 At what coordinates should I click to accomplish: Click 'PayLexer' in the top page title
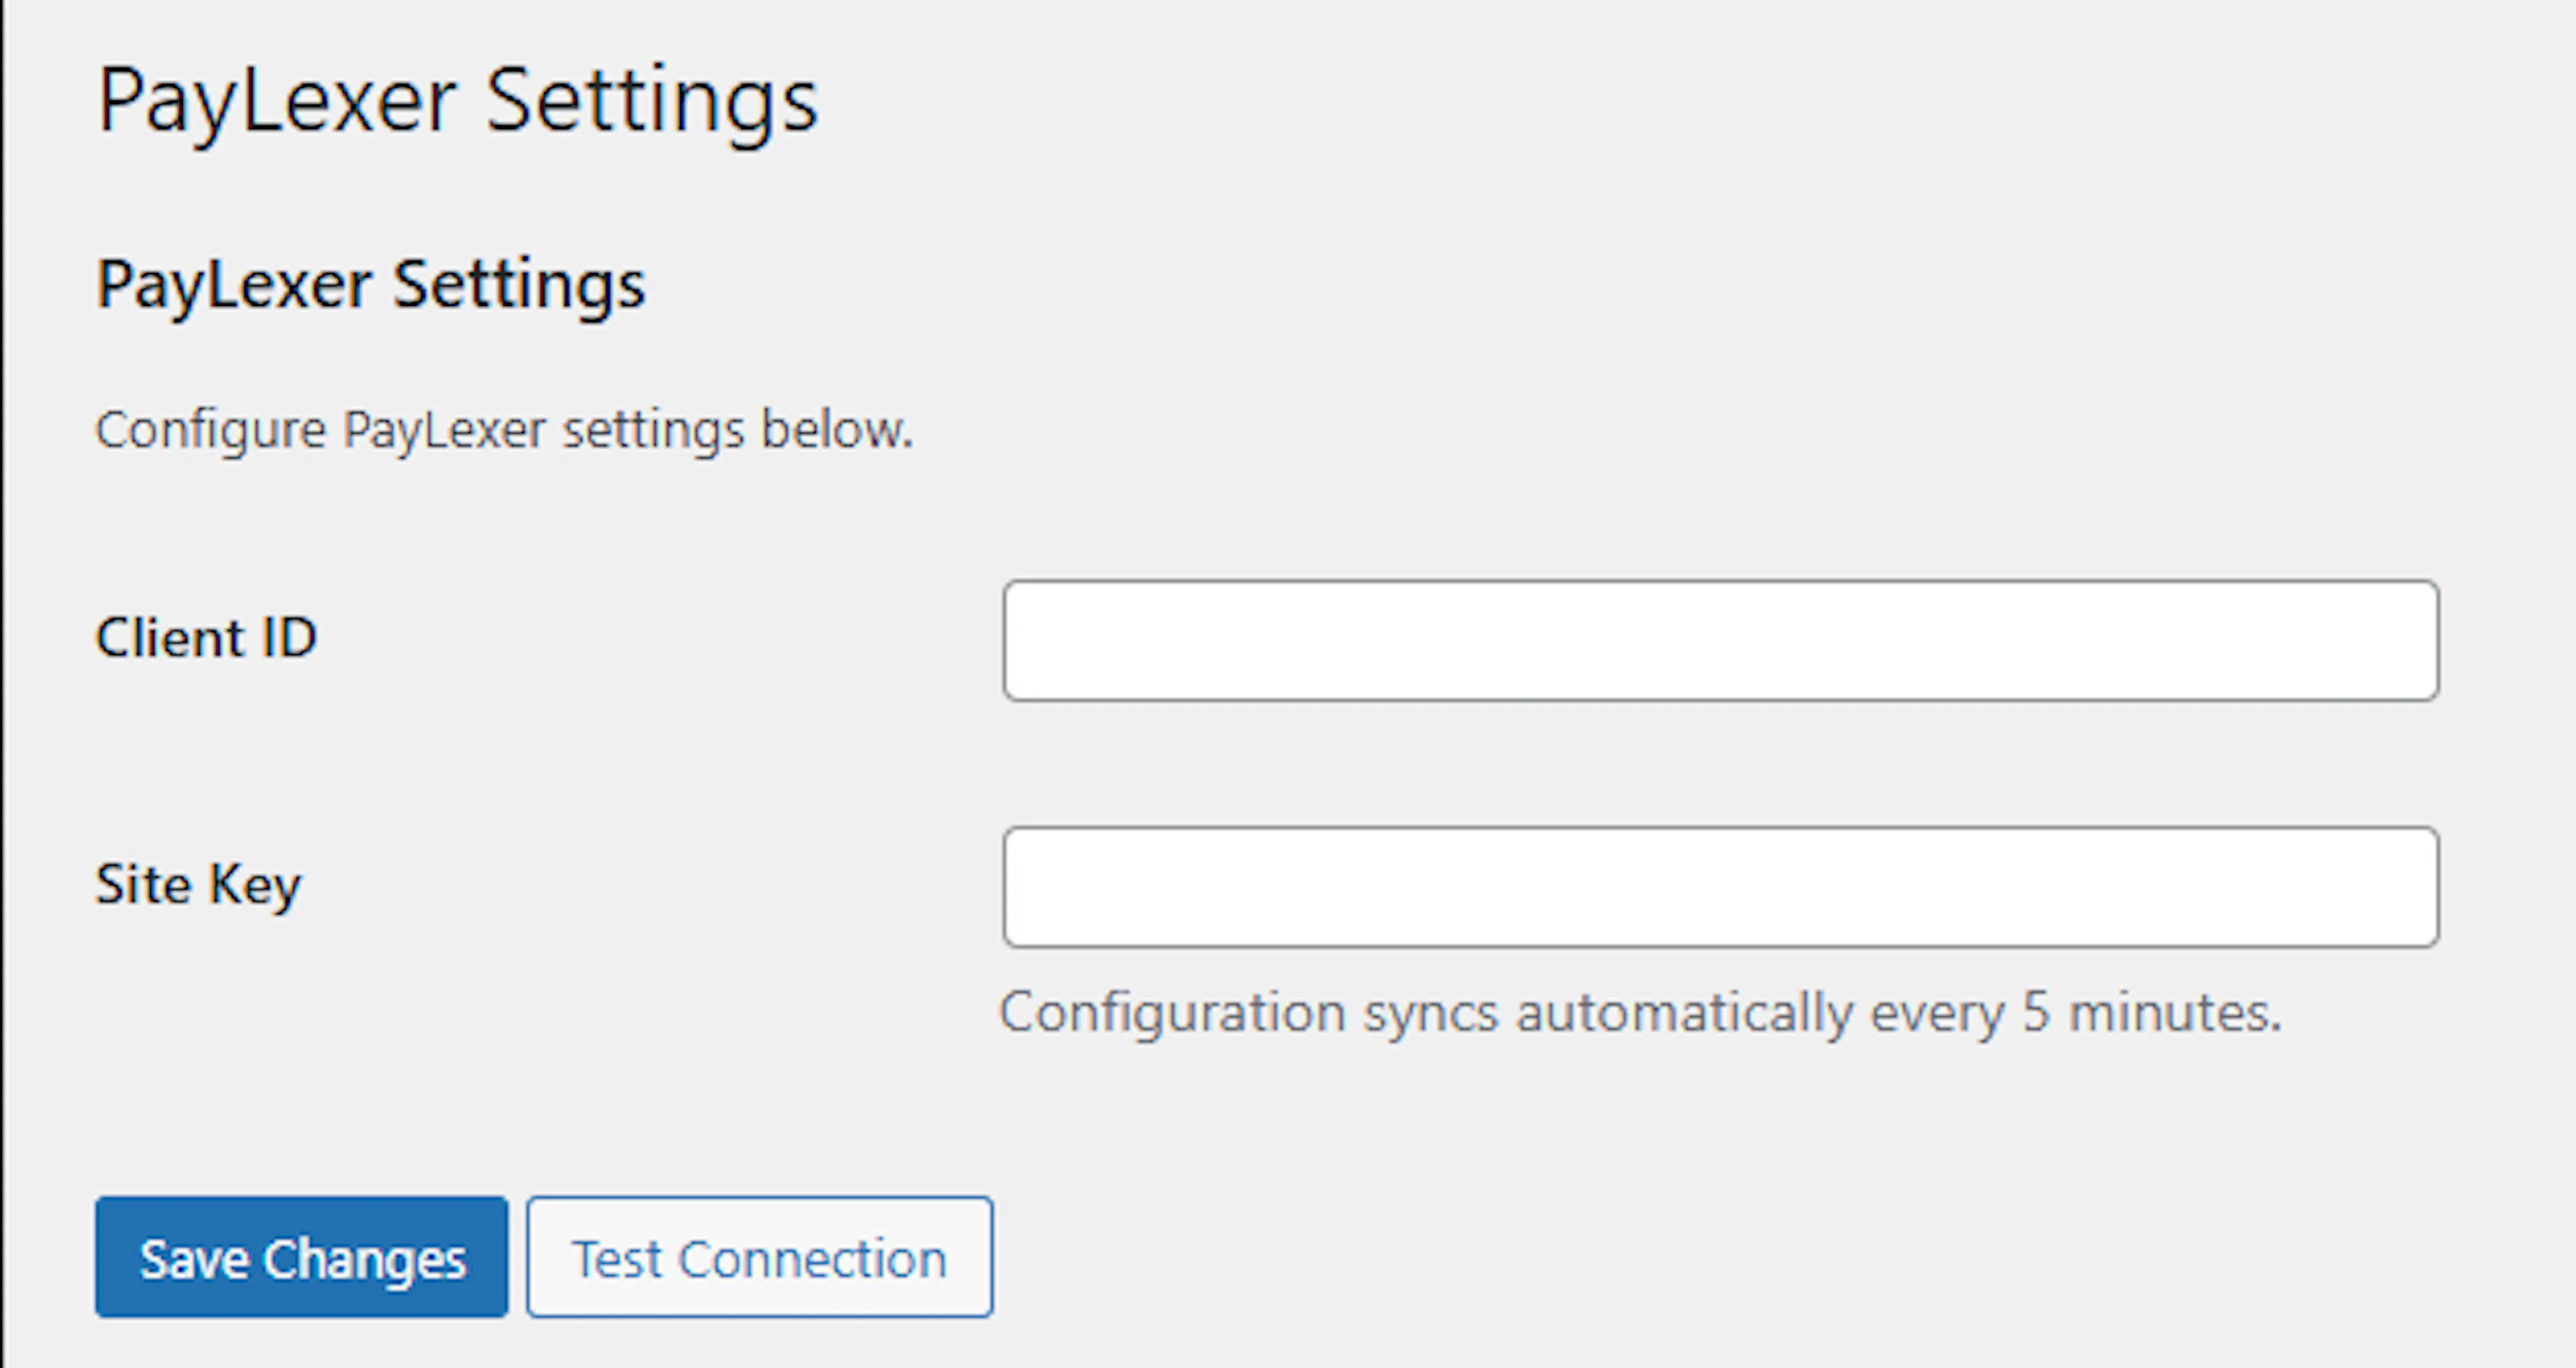pos(276,101)
